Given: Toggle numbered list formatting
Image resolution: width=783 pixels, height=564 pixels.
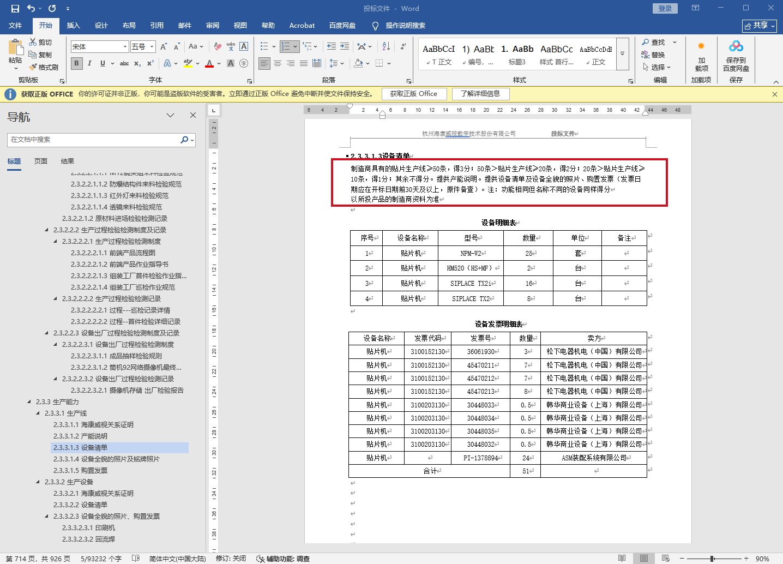Looking at the screenshot, I should (x=285, y=46).
